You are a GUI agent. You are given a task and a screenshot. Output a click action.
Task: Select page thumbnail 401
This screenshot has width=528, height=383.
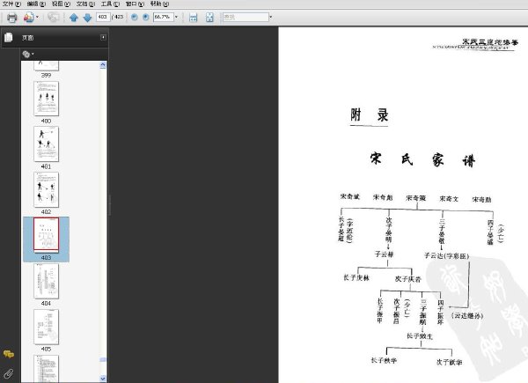46,144
